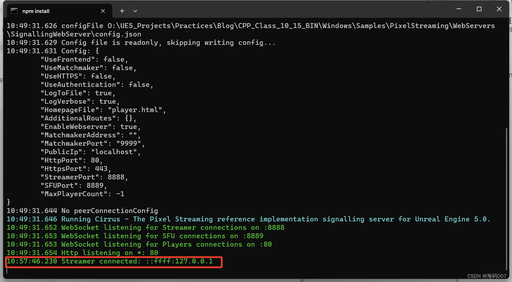Click the terminal icon on the tab
Image resolution: width=512 pixels, height=282 pixels.
[14, 11]
